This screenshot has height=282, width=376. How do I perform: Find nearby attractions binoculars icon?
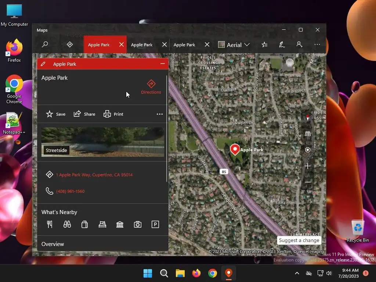67,224
